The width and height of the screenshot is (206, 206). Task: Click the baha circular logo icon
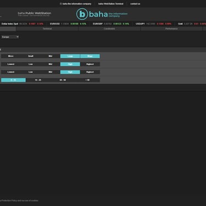point(82,14)
